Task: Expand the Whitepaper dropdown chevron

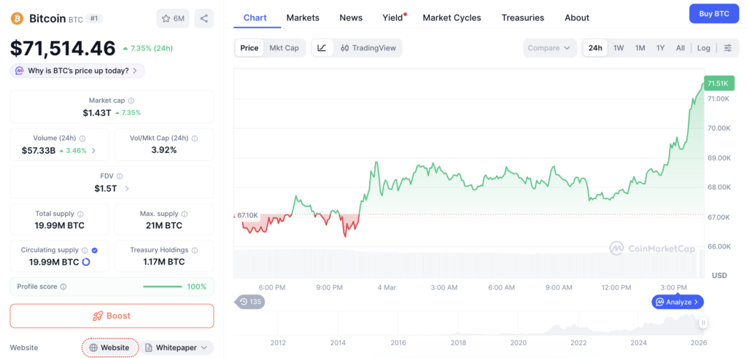Action: (x=204, y=348)
